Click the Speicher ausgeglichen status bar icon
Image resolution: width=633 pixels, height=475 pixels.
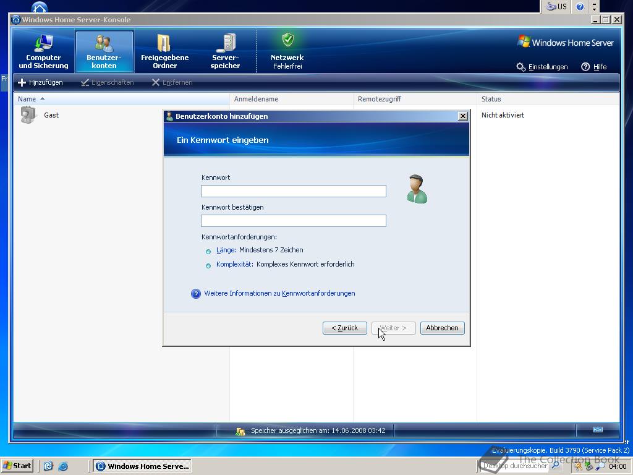240,431
